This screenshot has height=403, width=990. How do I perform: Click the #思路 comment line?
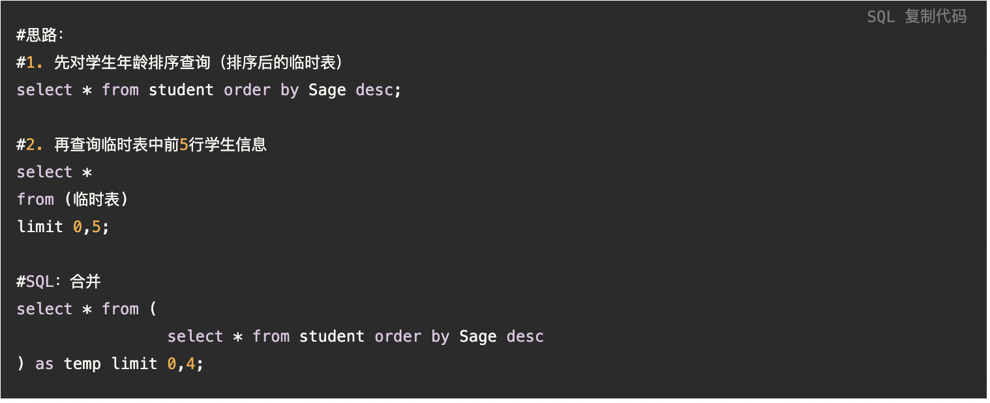coord(39,35)
